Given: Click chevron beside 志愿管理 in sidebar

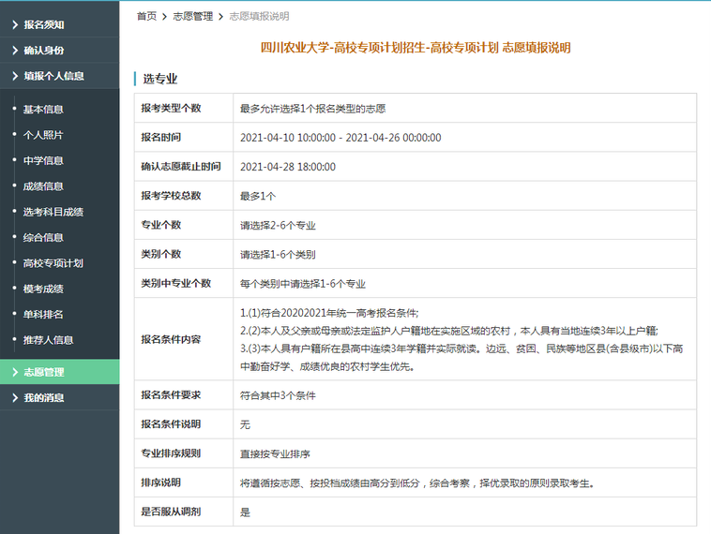Looking at the screenshot, I should [x=15, y=372].
